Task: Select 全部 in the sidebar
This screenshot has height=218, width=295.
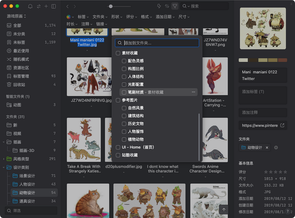Action: click(31, 25)
